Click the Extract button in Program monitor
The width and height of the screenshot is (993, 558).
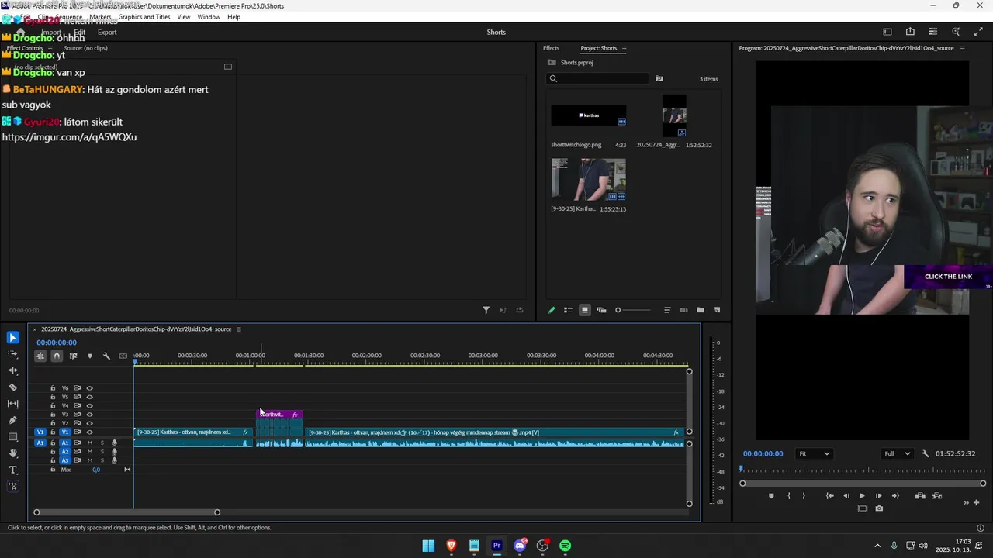point(936,496)
